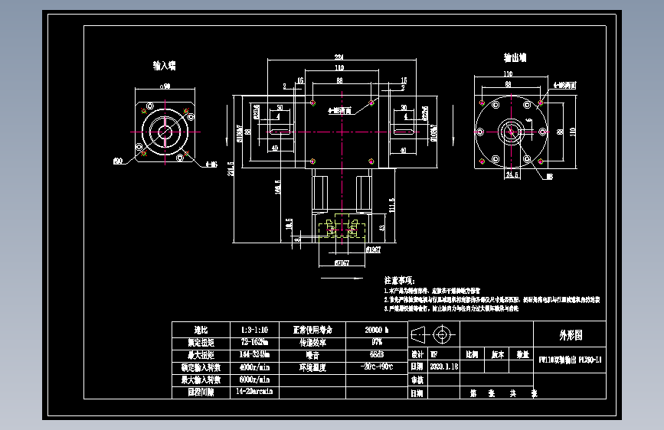Select the 输入端 view label
The height and width of the screenshot is (430, 664).
pyautogui.click(x=165, y=66)
